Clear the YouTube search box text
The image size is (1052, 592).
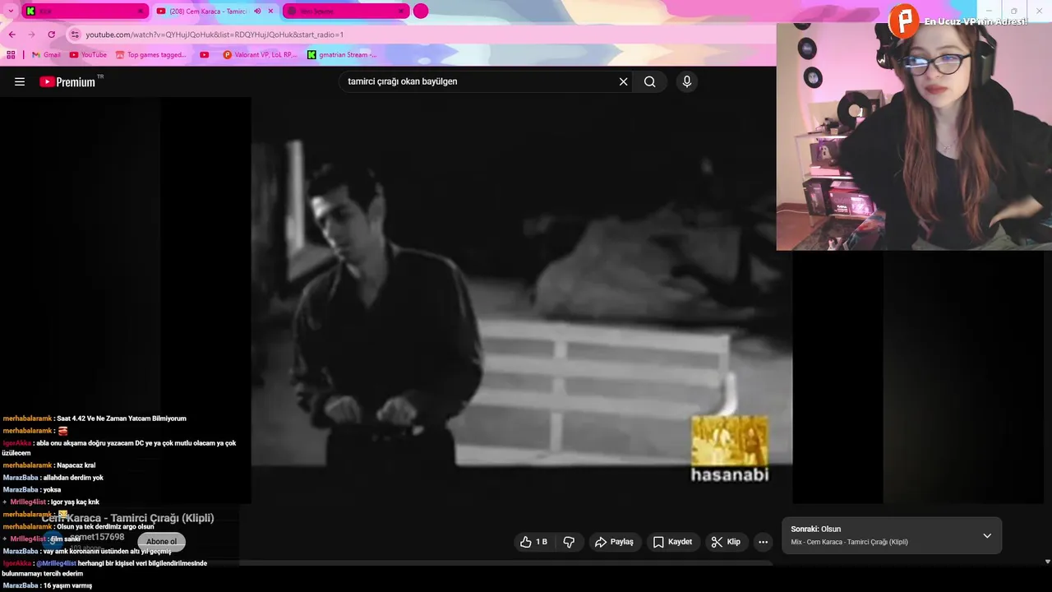pyautogui.click(x=623, y=81)
